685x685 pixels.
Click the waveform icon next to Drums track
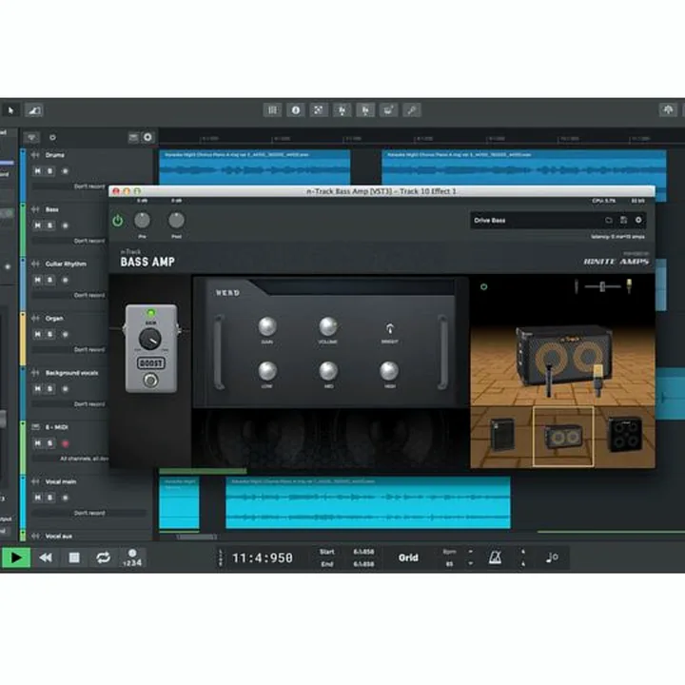(35, 155)
